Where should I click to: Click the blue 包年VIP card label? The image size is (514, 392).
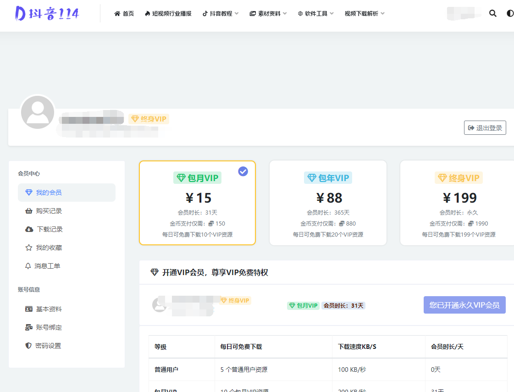(328, 178)
